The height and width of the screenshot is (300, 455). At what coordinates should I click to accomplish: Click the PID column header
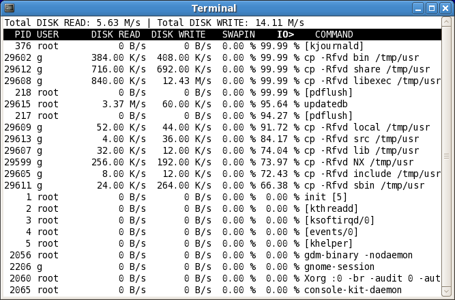click(x=23, y=34)
